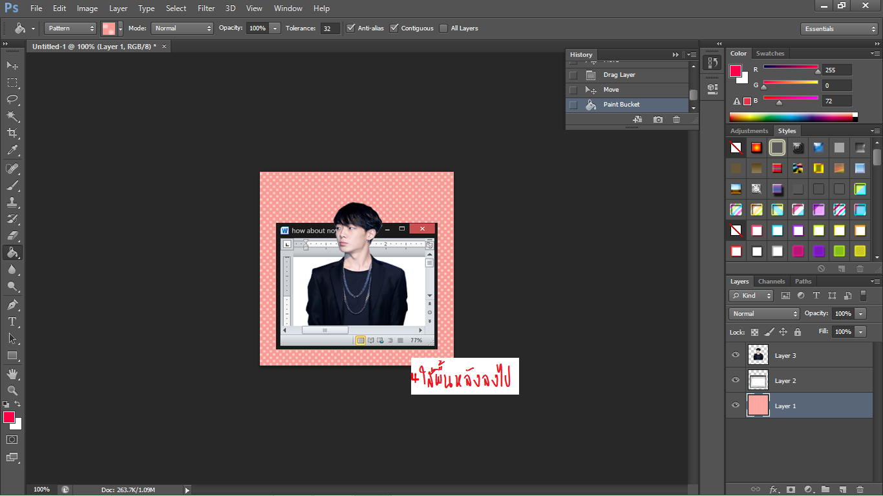Open the Filter menu
The width and height of the screenshot is (883, 496).
tap(206, 8)
